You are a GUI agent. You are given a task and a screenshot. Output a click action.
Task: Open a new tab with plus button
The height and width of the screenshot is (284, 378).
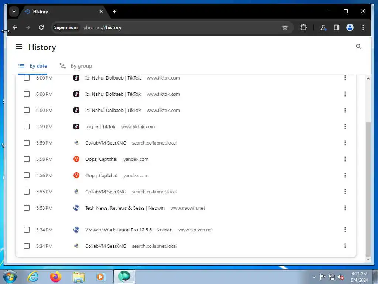point(114,11)
